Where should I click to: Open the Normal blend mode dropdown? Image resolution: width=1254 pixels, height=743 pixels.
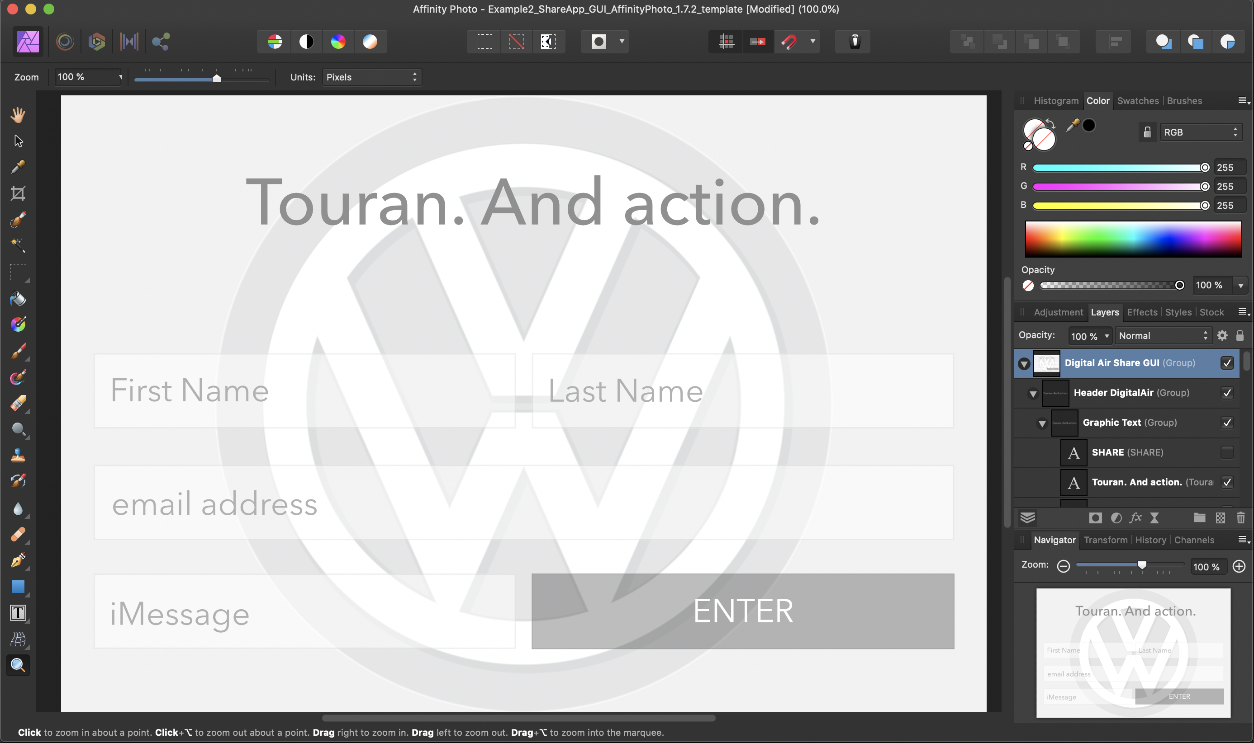(1163, 335)
